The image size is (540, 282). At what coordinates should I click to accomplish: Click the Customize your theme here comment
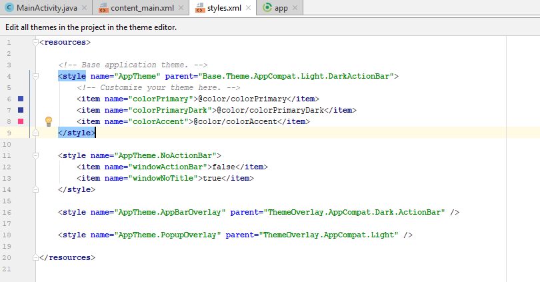click(159, 87)
